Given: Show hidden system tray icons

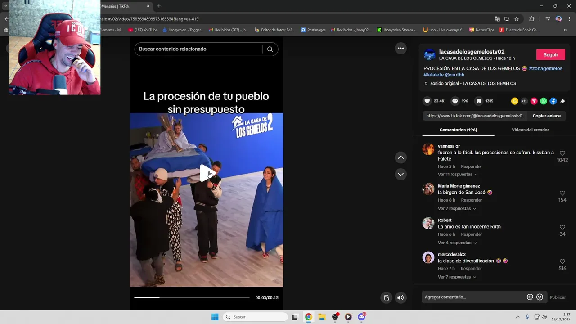Looking at the screenshot, I should [x=517, y=317].
